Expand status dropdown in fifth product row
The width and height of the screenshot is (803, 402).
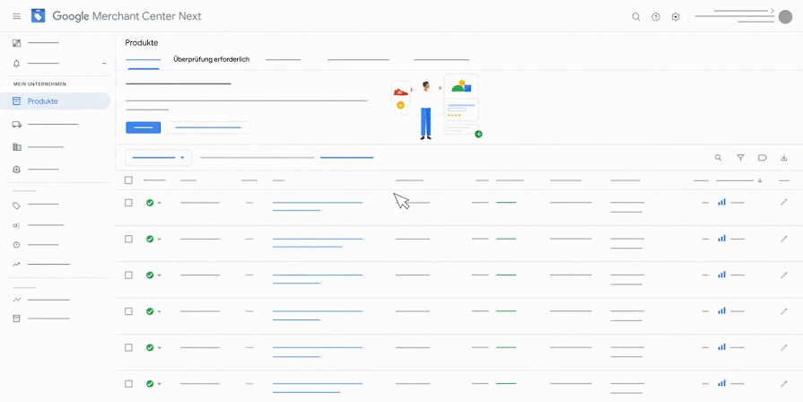click(x=160, y=348)
